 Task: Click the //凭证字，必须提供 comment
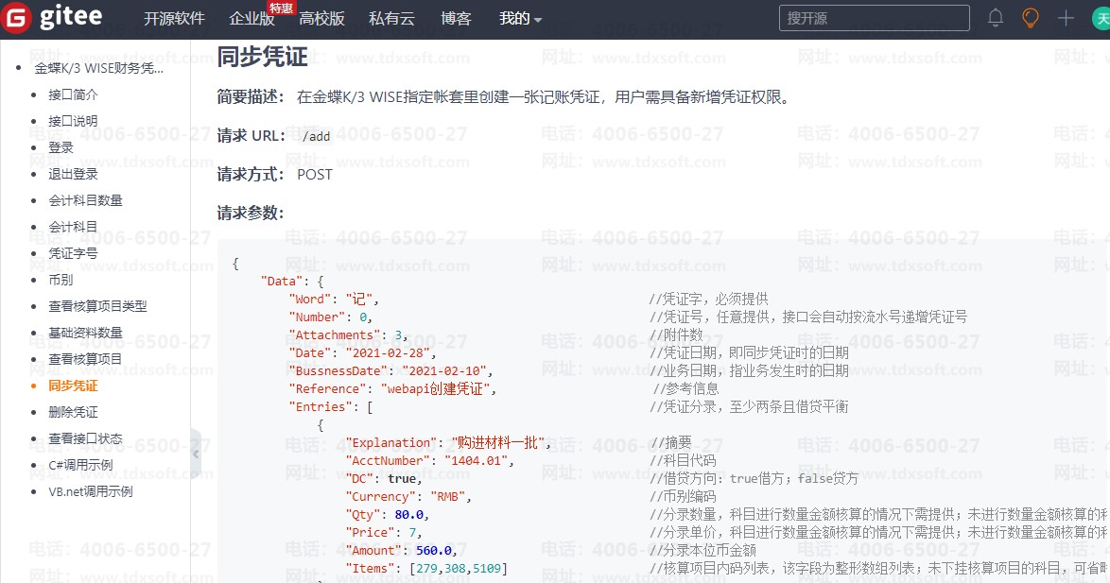point(708,299)
